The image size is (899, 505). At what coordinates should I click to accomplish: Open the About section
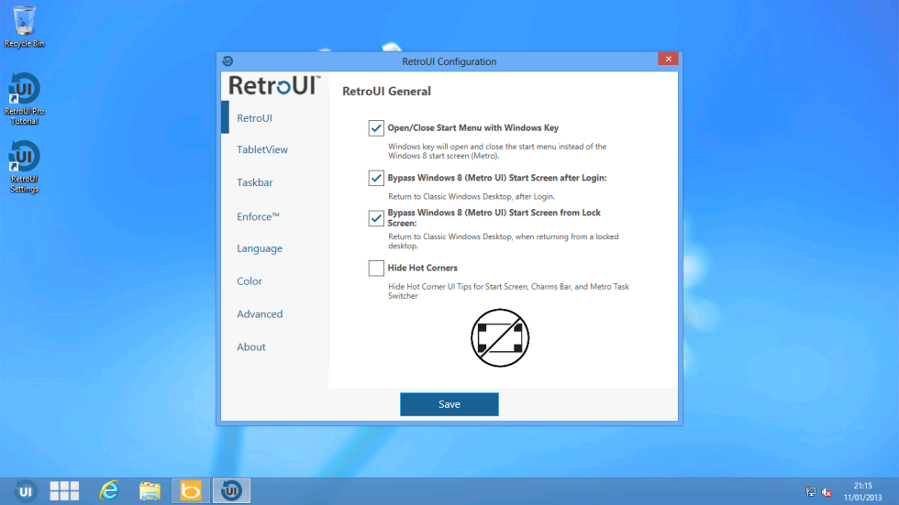251,347
